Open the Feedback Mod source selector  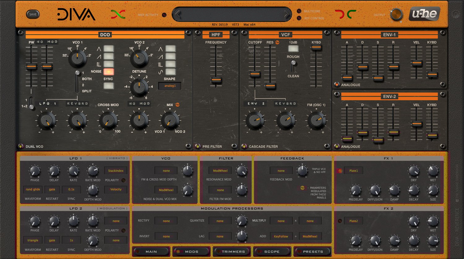click(x=281, y=171)
